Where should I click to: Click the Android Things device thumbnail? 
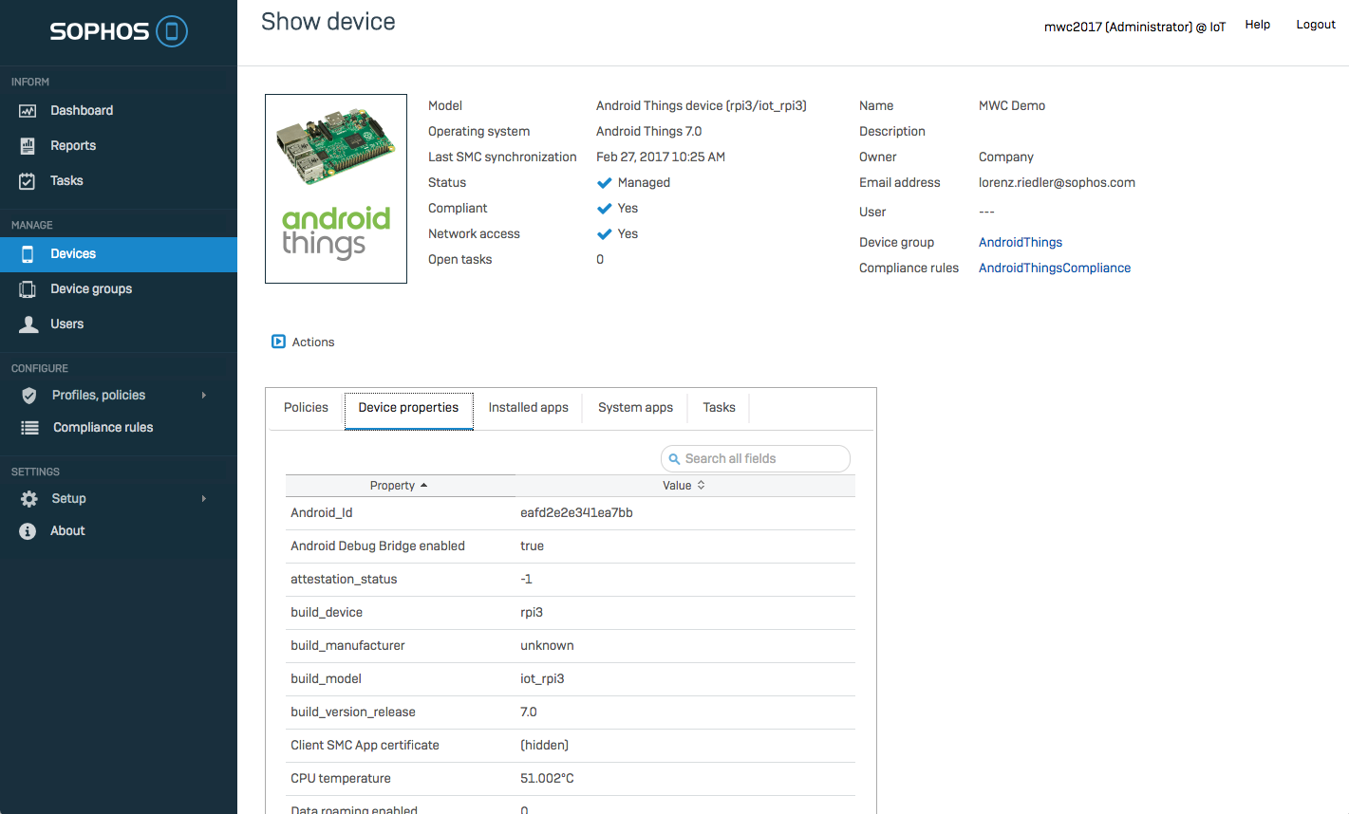point(336,189)
